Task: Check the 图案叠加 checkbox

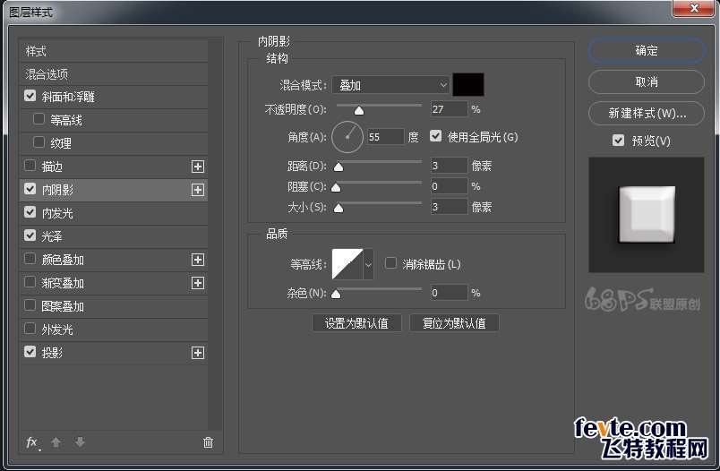Action: 30,305
